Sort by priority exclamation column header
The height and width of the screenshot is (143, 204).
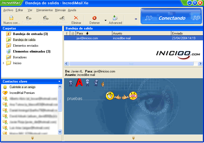pyautogui.click(x=67, y=33)
